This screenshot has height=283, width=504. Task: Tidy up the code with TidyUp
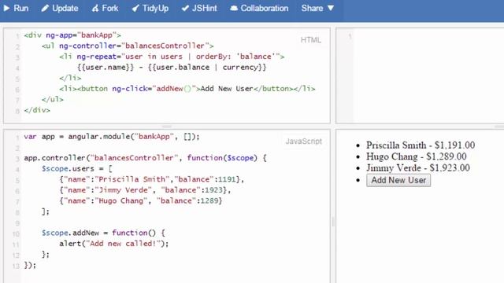(150, 8)
